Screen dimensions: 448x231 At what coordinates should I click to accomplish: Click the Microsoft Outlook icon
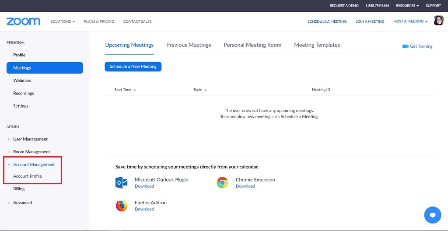point(122,182)
